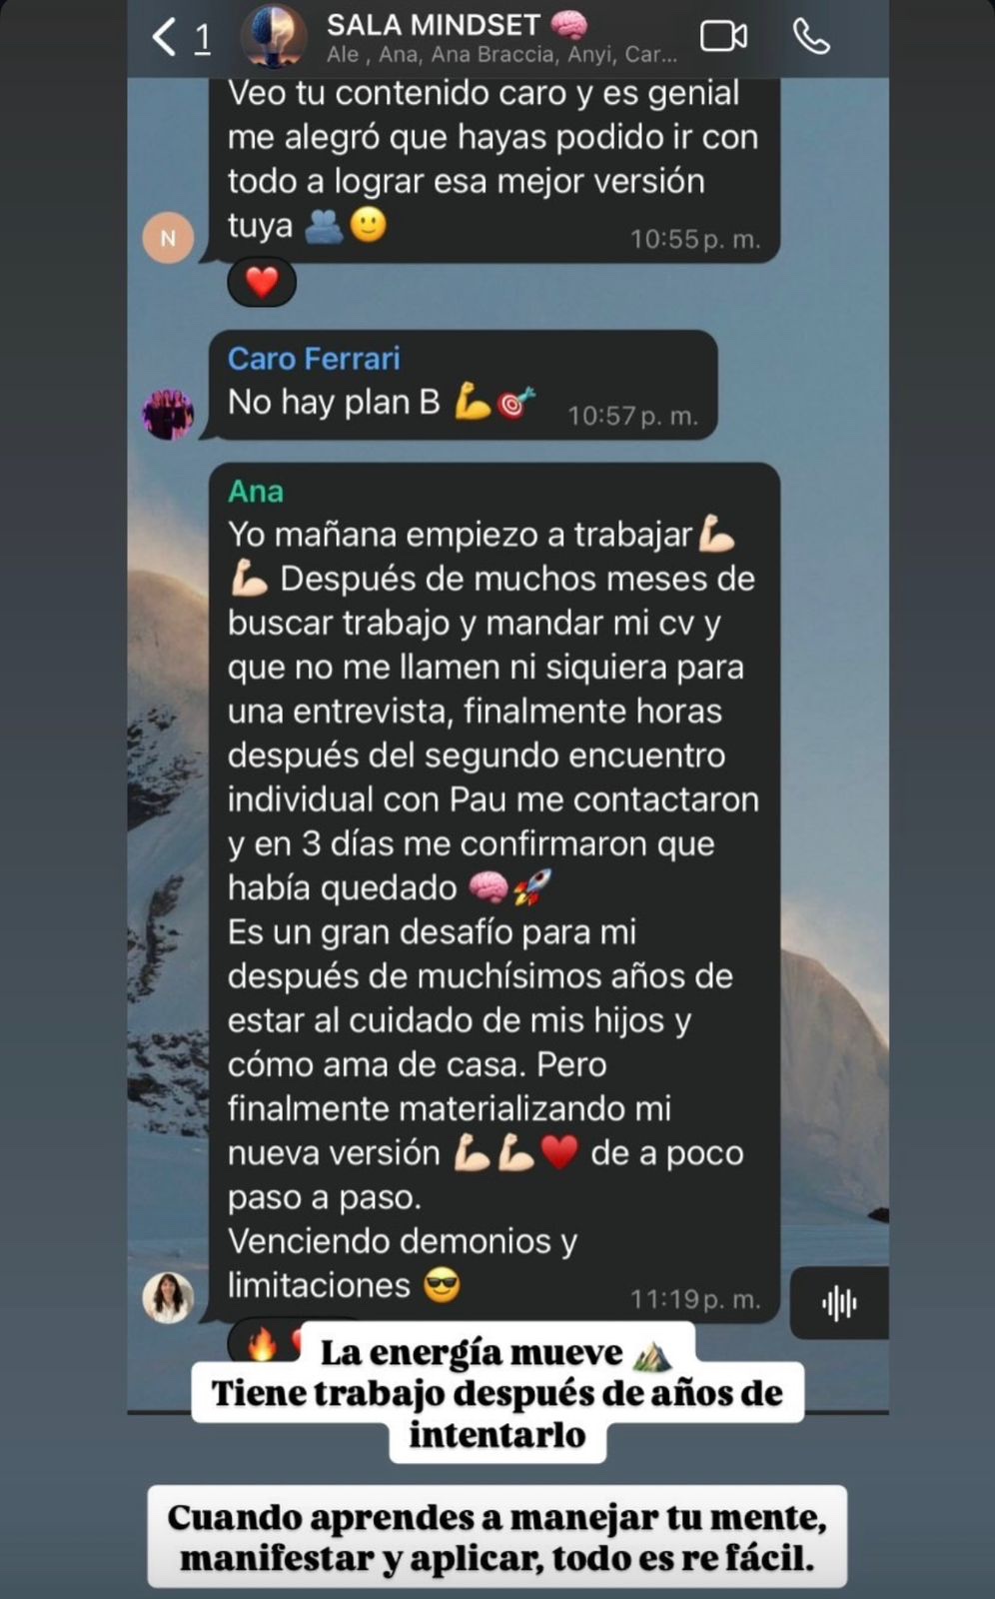Tap the back arrow in chat header
Viewport: 995px width, 1599px height.
pyautogui.click(x=165, y=38)
